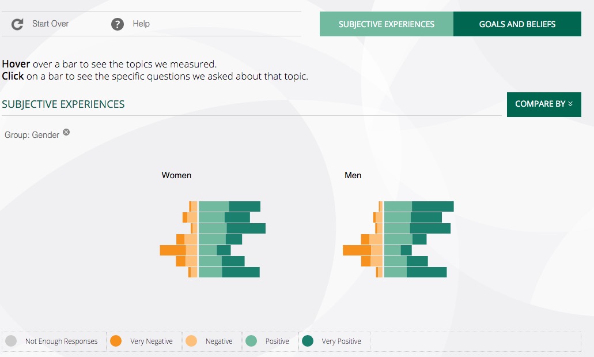Viewport: 594px width, 357px height.
Task: Select the Negative light orange legend circle
Action: [x=191, y=341]
